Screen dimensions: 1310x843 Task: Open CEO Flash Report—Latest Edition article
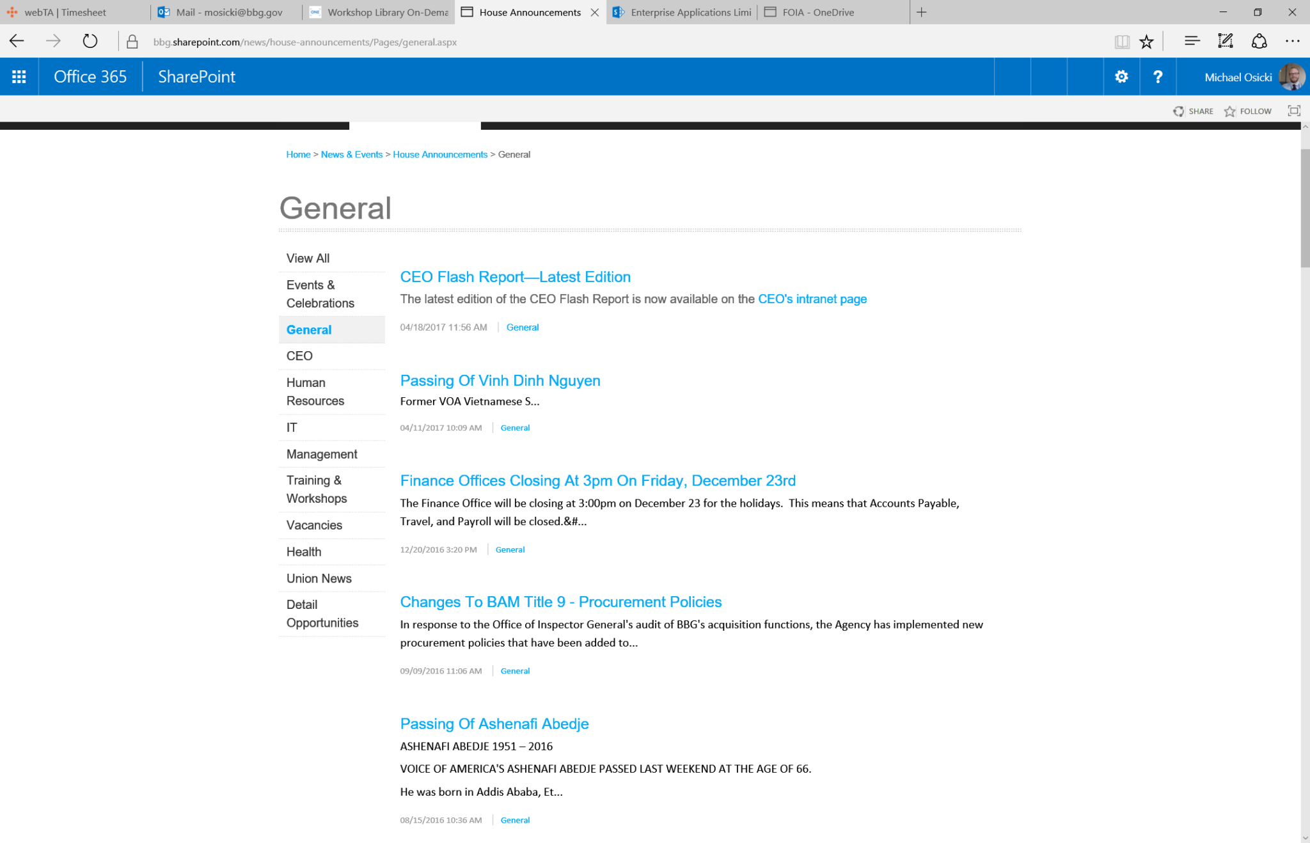515,277
